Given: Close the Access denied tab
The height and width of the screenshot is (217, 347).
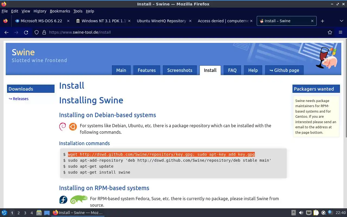Looking at the screenshot, I should click(251, 21).
